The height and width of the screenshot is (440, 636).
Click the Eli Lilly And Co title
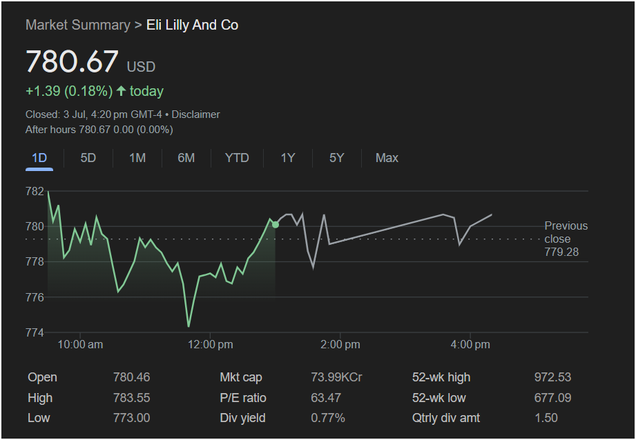pos(192,25)
